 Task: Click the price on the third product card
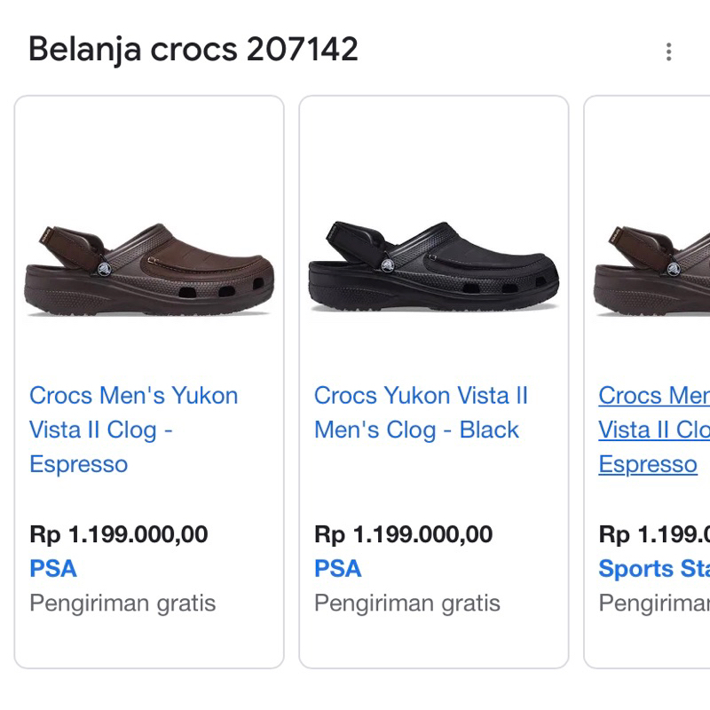pos(650,534)
